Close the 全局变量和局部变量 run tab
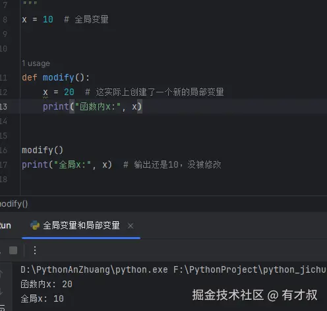The image size is (327, 311). (131, 226)
